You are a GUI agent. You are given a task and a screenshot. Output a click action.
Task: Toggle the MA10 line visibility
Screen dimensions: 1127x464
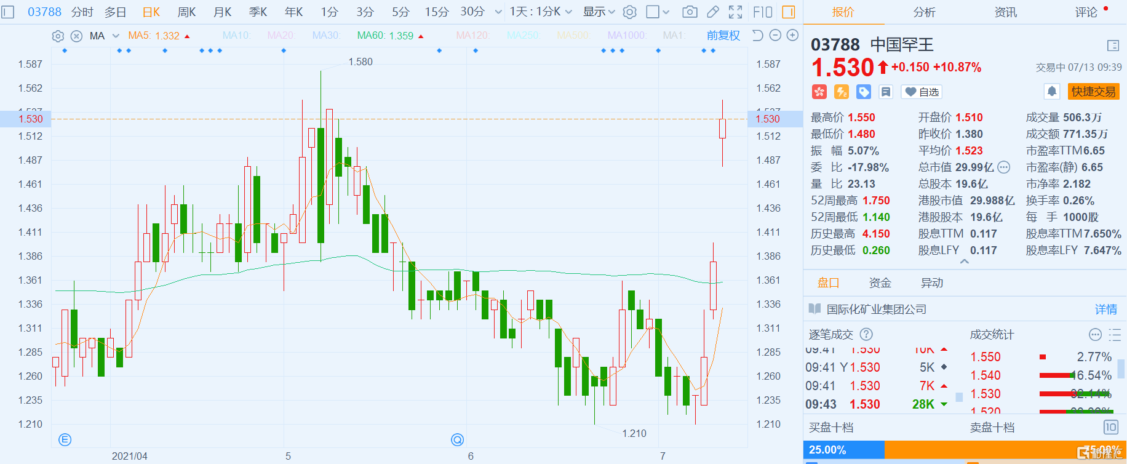(236, 36)
